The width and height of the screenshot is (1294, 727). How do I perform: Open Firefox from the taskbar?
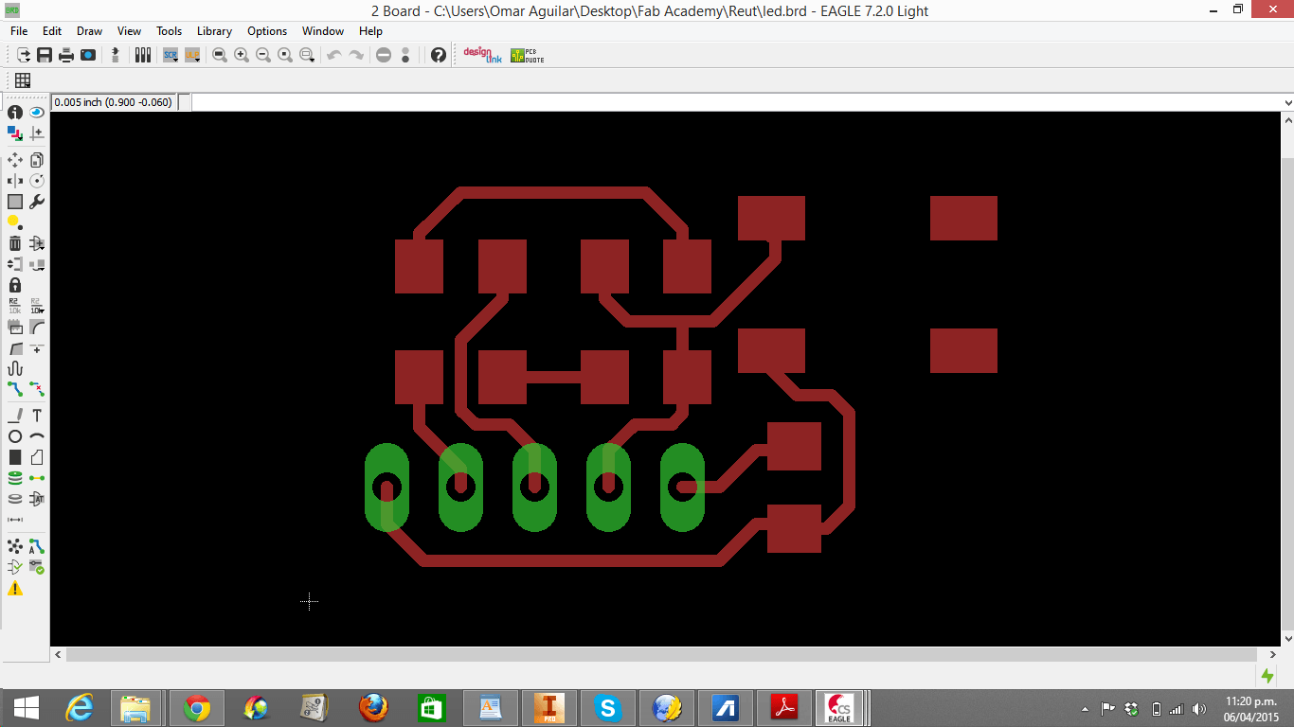pos(373,708)
